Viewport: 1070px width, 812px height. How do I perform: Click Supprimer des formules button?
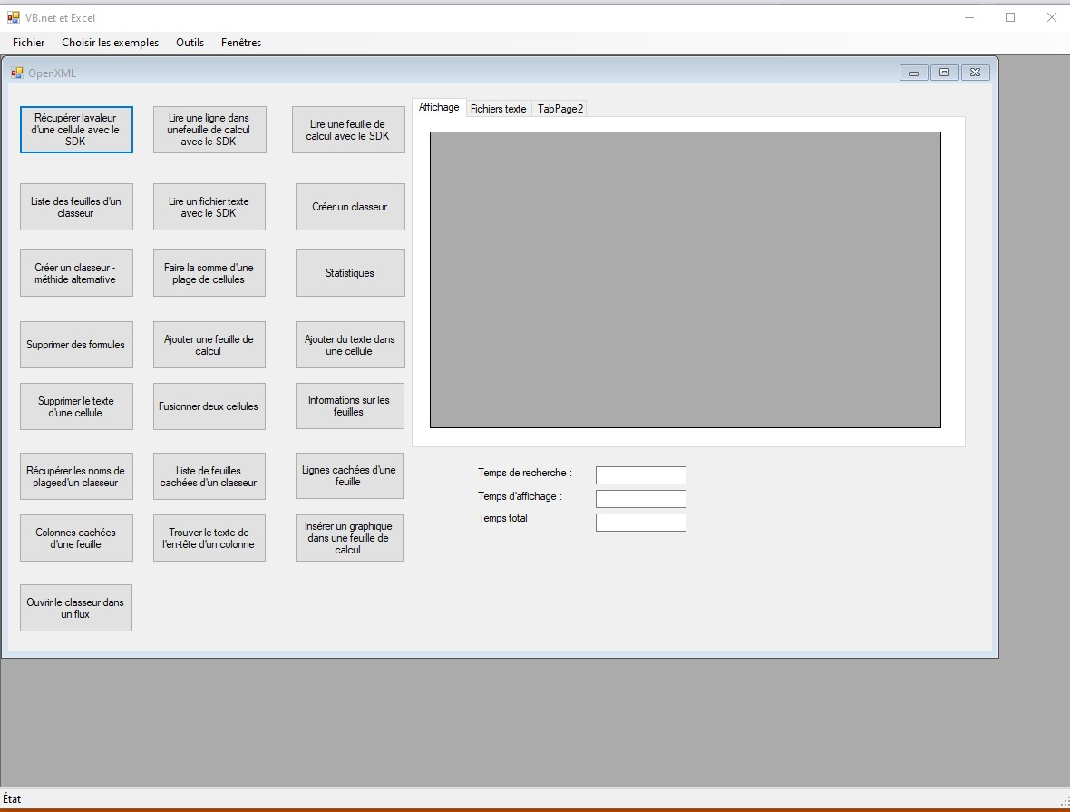pyautogui.click(x=76, y=345)
